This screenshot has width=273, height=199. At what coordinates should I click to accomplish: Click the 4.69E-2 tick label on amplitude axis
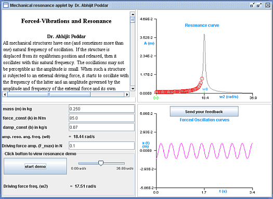coord(146,19)
